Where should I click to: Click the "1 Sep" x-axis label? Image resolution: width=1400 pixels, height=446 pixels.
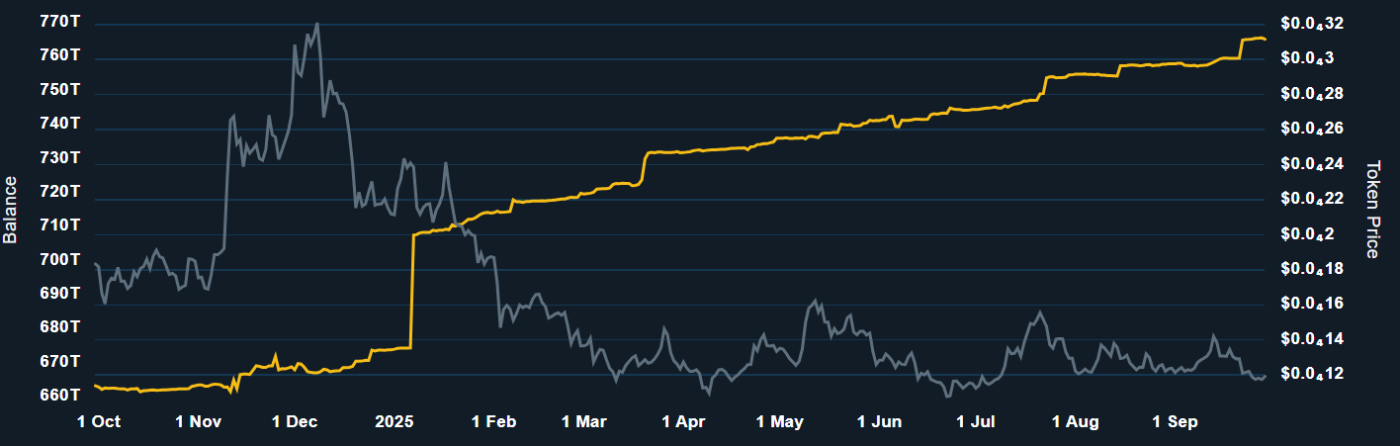(x=1175, y=422)
